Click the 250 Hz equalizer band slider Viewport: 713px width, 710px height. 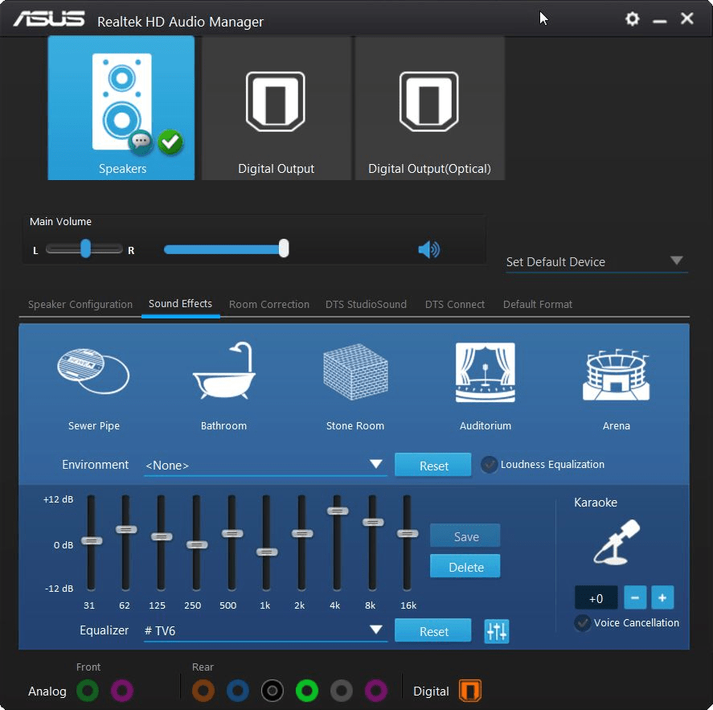(x=197, y=544)
